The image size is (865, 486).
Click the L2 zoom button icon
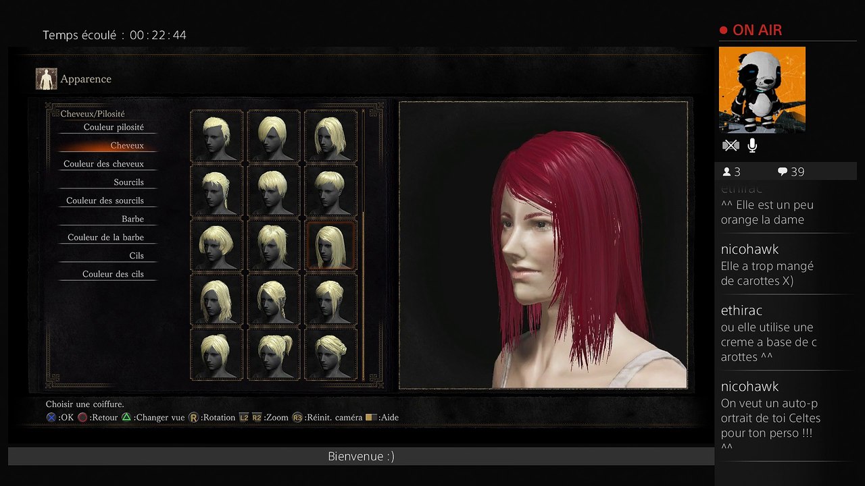tap(244, 417)
